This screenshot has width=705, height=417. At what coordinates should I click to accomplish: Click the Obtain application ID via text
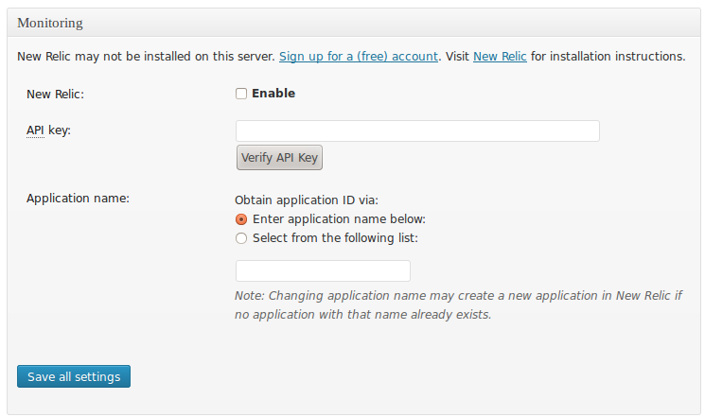(x=306, y=200)
